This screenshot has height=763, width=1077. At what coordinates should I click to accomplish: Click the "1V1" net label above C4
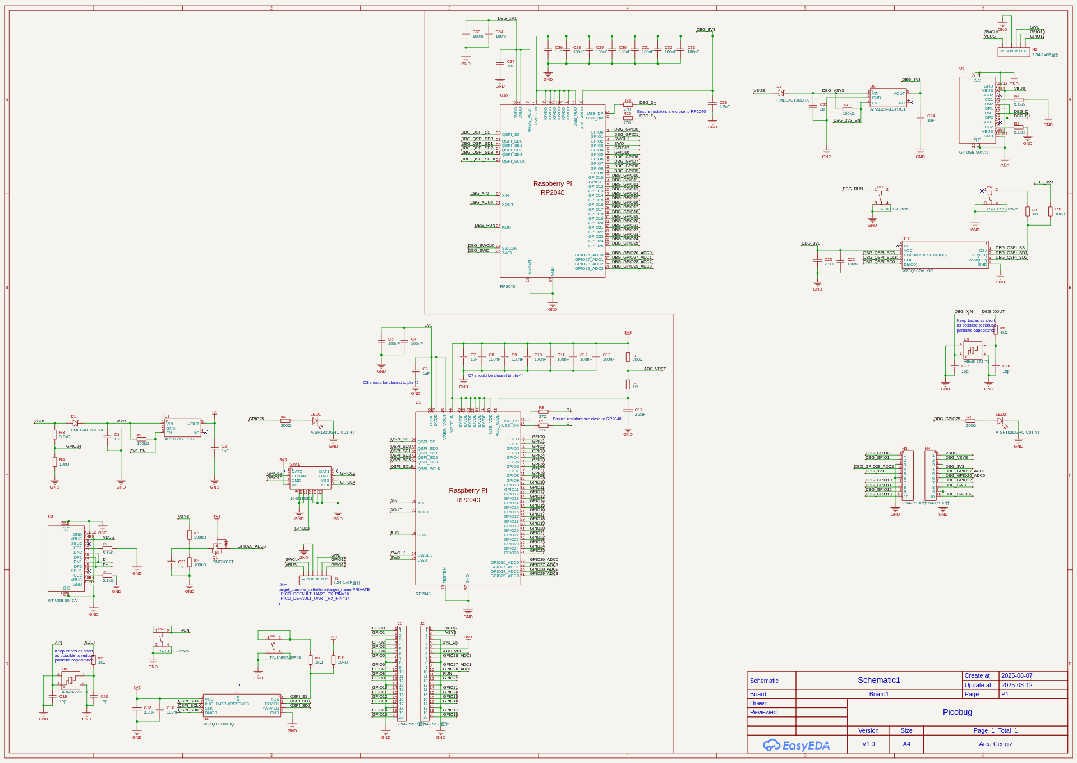pyautogui.click(x=428, y=325)
